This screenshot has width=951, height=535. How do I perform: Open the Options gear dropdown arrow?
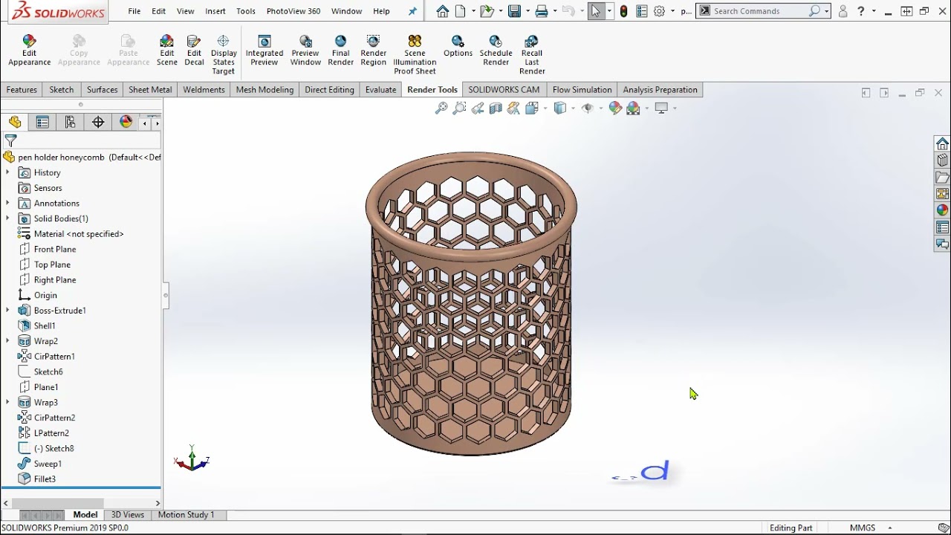[672, 11]
